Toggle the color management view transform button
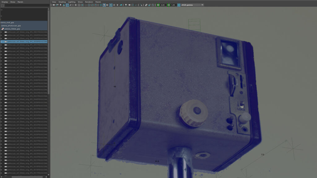Image resolution: width=317 pixels, height=178 pixels. (179, 5)
